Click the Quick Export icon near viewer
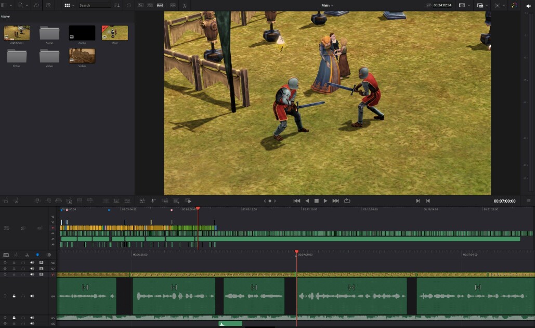This screenshot has height=328, width=535. click(185, 5)
